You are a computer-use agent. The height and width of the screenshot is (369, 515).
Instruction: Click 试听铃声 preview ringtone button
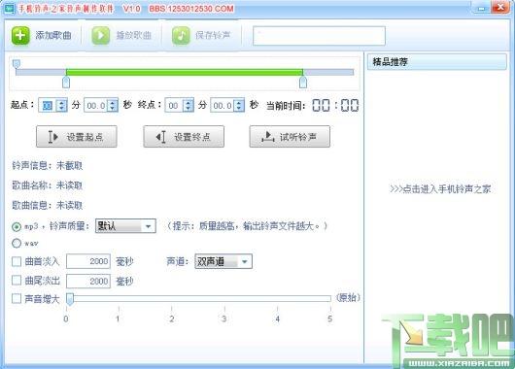pyautogui.click(x=290, y=137)
